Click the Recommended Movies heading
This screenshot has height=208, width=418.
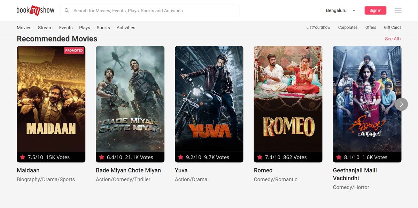click(x=57, y=39)
